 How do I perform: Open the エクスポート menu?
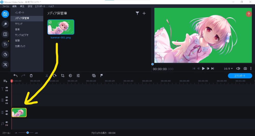tap(40, 6)
